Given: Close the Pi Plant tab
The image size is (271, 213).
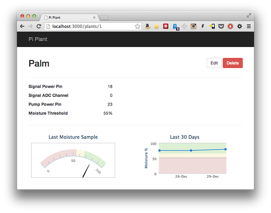Looking at the screenshot, I should tap(94, 17).
